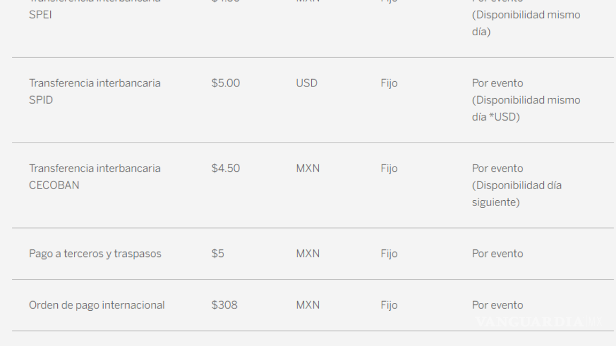Screen dimensions: 616x346
Task: Select the $5 fee for Pago a terceros
Action: pos(218,254)
